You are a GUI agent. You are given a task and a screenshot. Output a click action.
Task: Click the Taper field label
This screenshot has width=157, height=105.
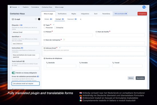[48, 25]
